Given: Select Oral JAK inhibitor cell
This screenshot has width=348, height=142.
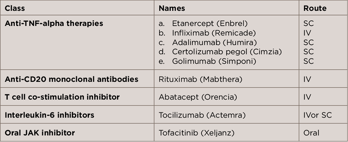Looking at the screenshot, I should click(x=40, y=132).
